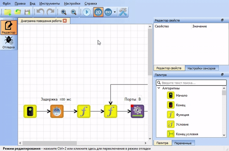Open the Инструменты menu
This screenshot has width=229, height=151.
(50, 4)
